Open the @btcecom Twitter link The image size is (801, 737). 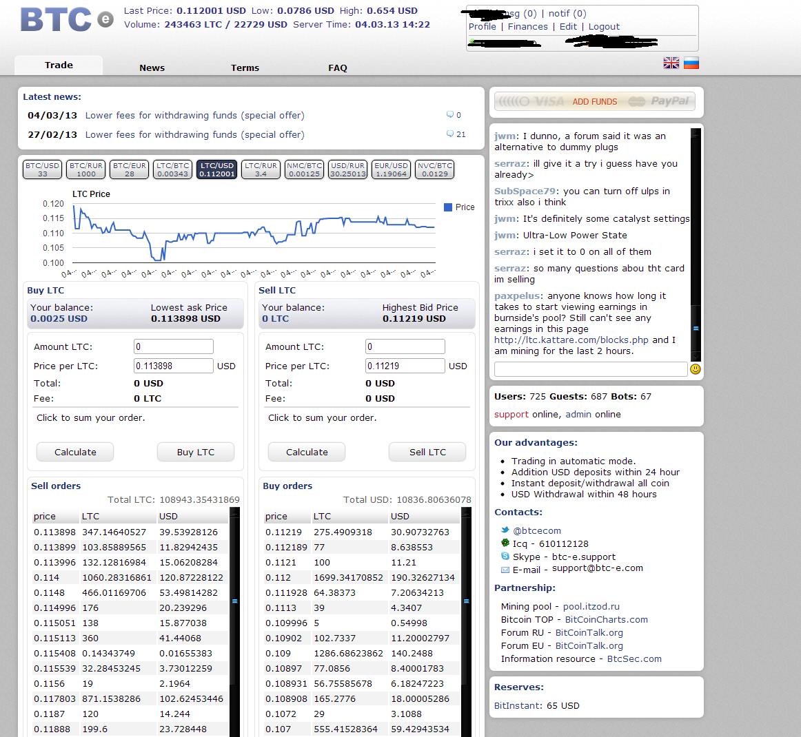(537, 530)
